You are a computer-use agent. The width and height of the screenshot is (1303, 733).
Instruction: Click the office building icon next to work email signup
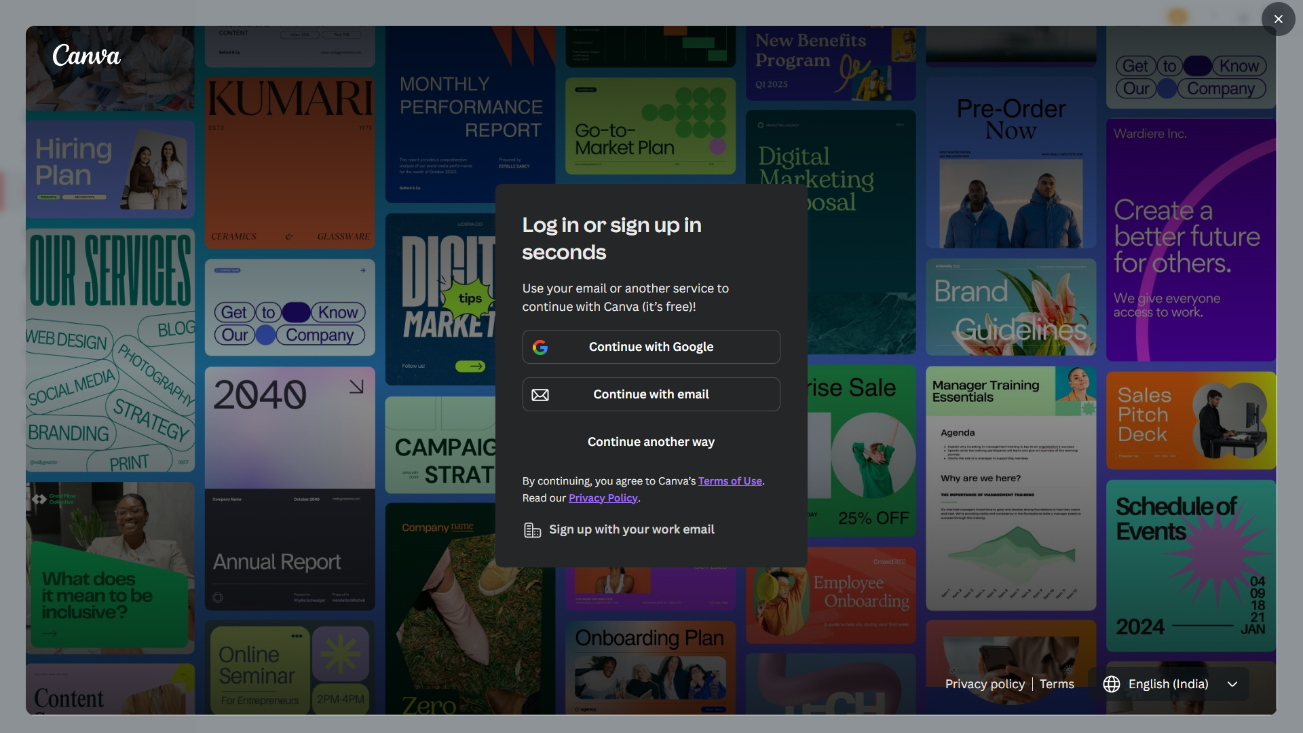[x=533, y=529]
